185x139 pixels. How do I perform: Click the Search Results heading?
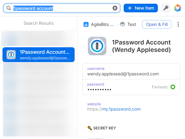point(39,23)
